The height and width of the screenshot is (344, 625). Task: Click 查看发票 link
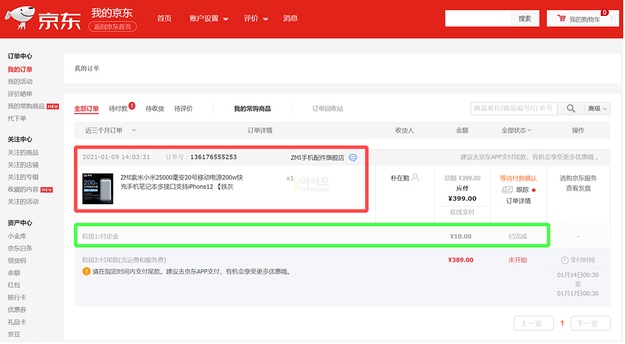coord(578,188)
